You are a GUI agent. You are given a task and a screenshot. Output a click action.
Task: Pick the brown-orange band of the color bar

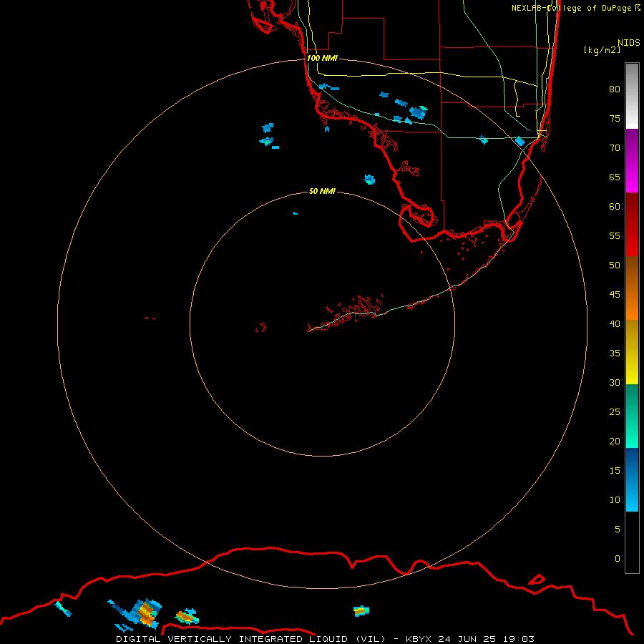[632, 288]
